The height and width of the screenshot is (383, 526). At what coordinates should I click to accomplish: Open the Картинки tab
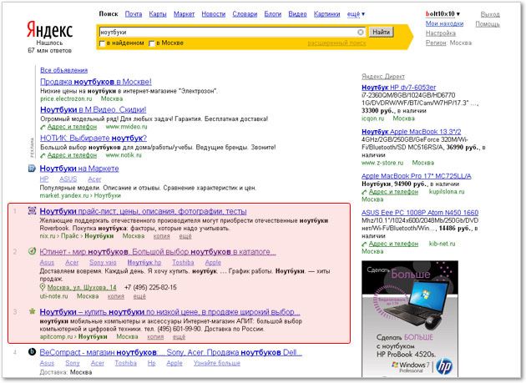pyautogui.click(x=326, y=14)
